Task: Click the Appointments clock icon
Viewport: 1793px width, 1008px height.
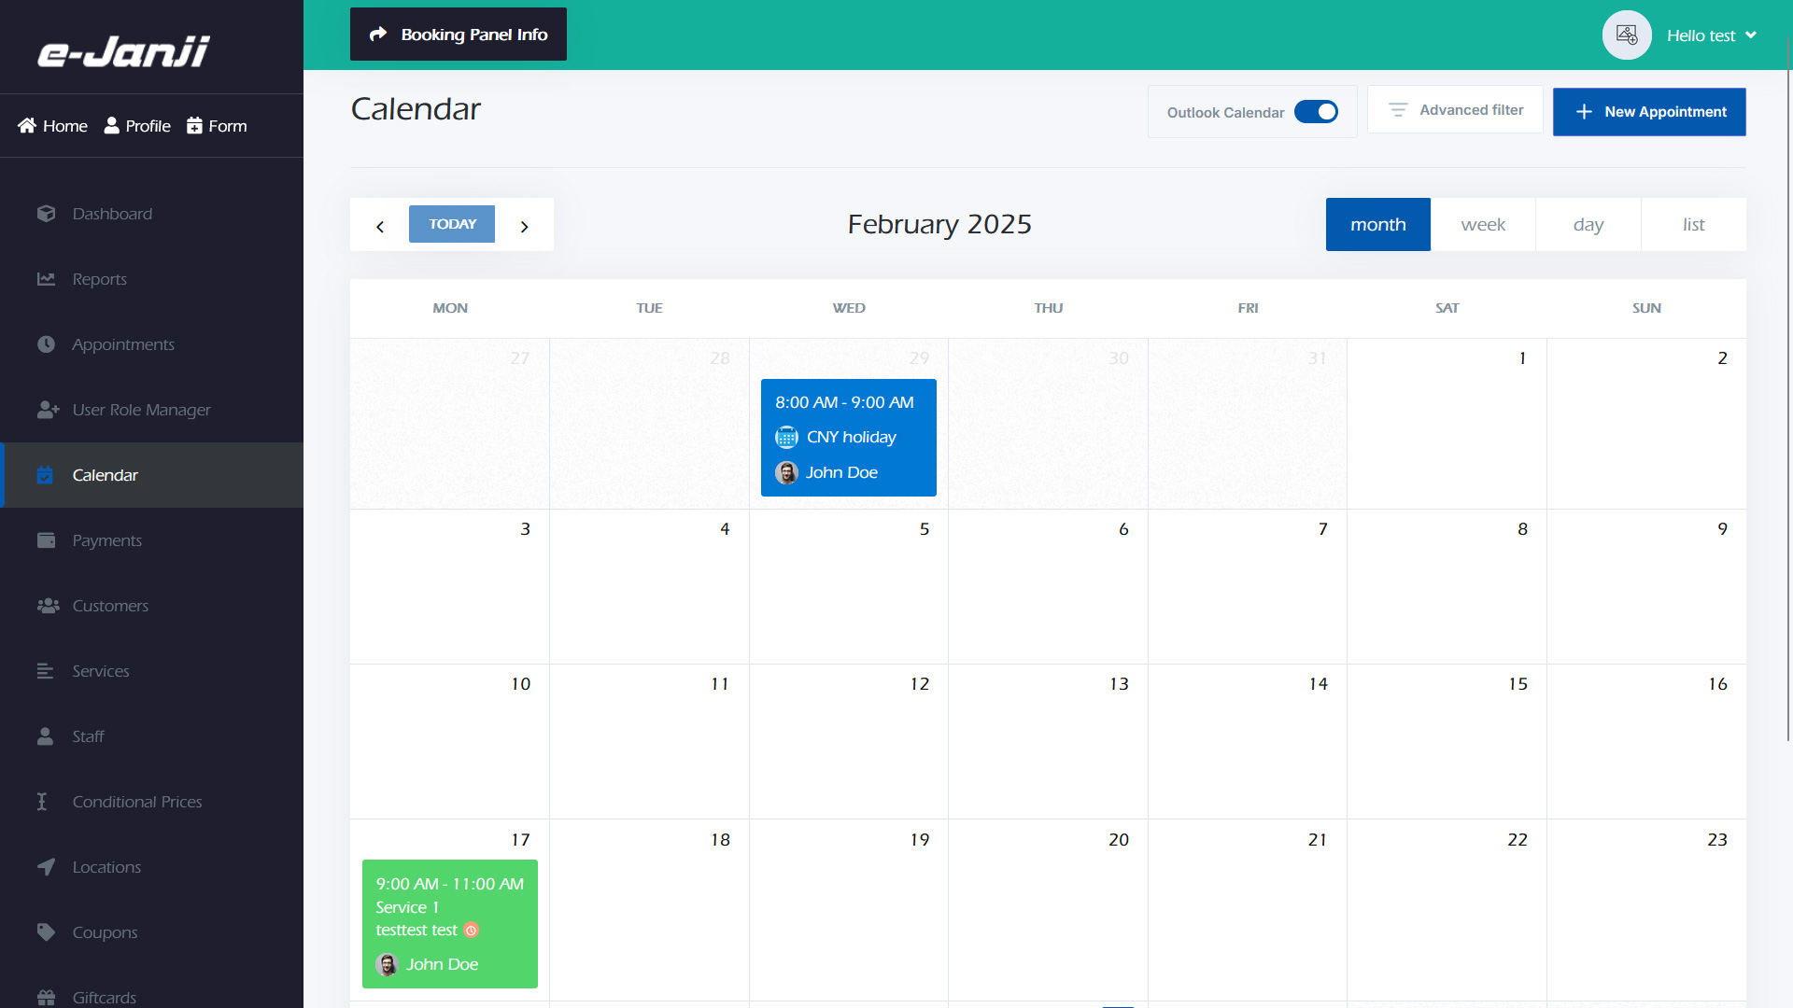Action: pyautogui.click(x=46, y=344)
